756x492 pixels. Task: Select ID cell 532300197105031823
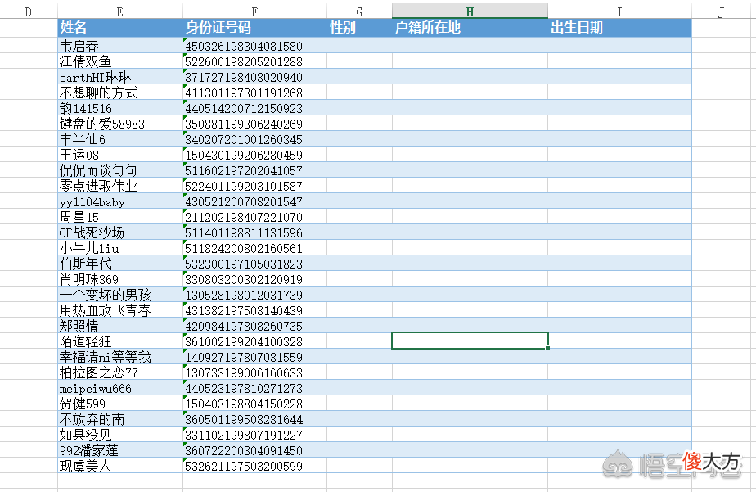[x=254, y=264]
